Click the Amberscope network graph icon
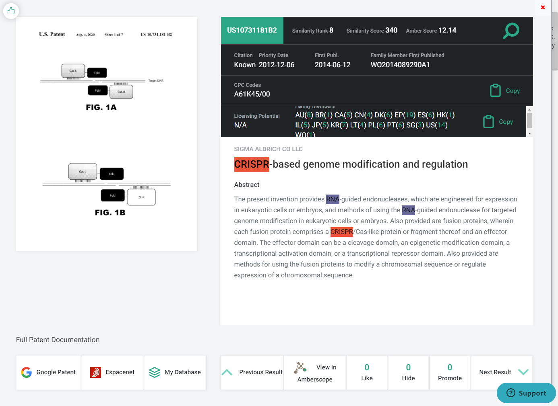Viewport: 558px width, 406px height. [x=300, y=367]
